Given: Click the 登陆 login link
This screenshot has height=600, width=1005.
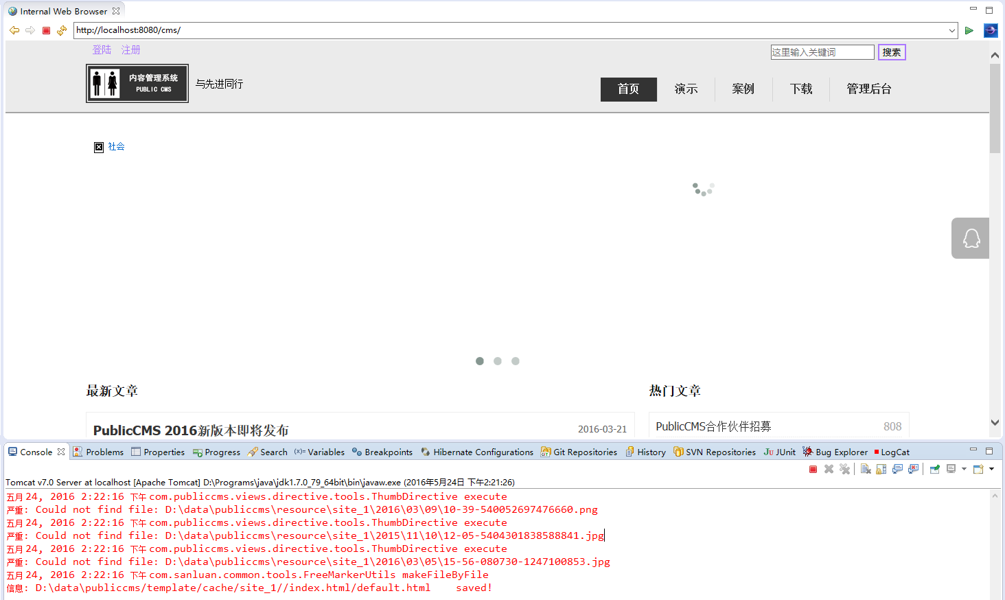Looking at the screenshot, I should tap(102, 49).
